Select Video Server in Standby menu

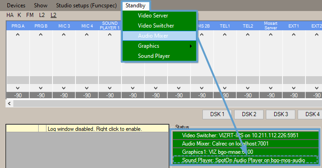(159, 16)
